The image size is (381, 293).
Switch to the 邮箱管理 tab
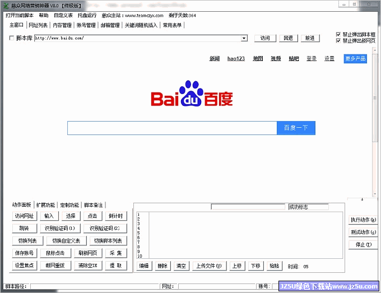110,25
